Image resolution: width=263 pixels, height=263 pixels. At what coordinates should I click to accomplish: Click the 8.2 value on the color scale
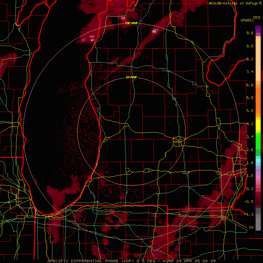(x=250, y=59)
